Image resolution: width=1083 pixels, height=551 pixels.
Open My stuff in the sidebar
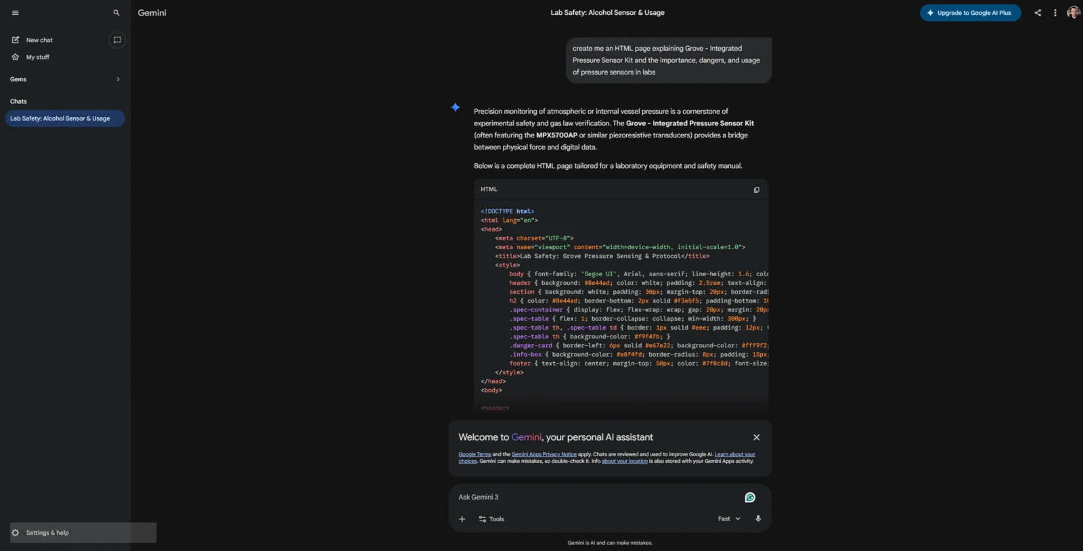38,58
